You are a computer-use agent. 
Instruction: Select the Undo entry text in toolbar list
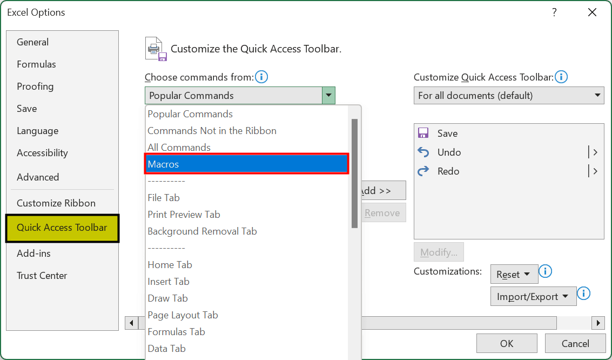(449, 152)
